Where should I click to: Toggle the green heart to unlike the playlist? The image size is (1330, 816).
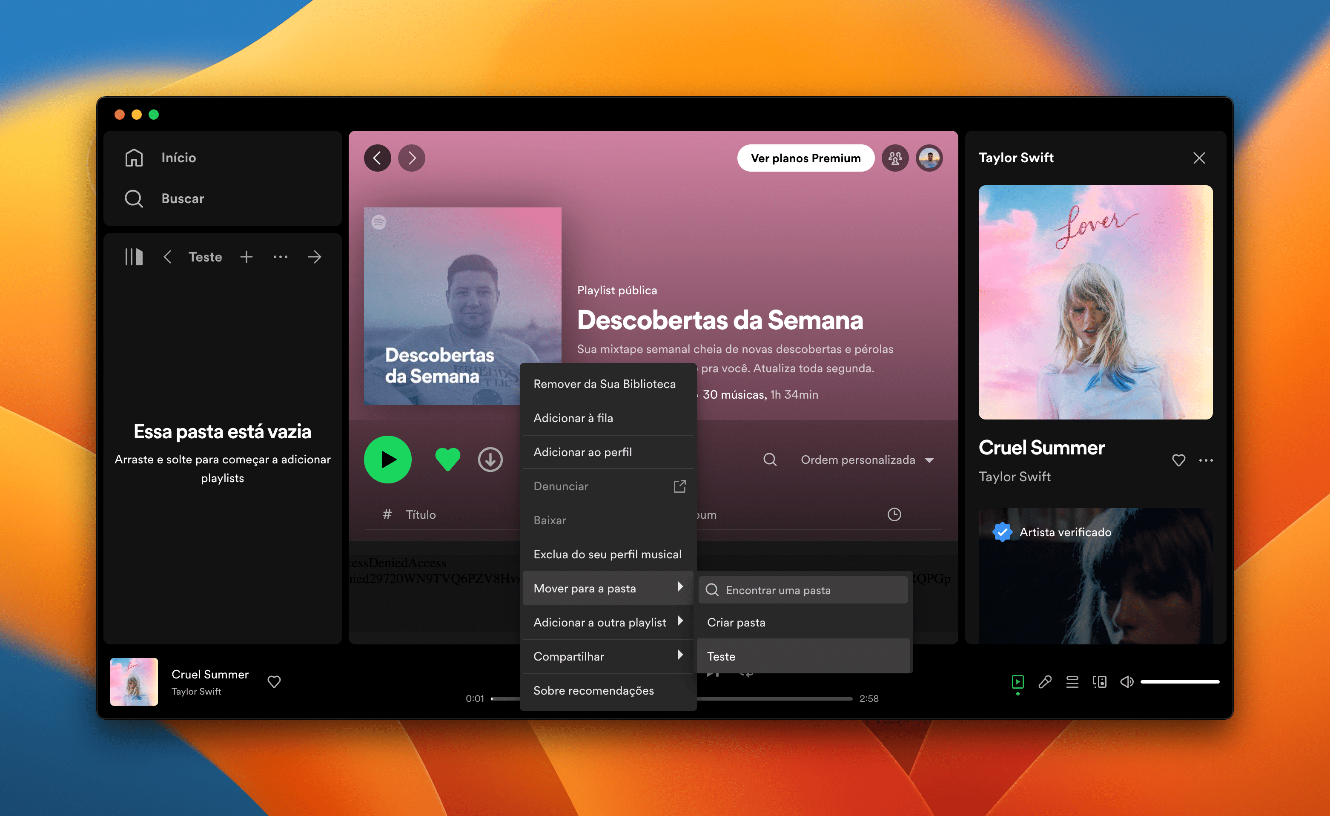tap(447, 460)
